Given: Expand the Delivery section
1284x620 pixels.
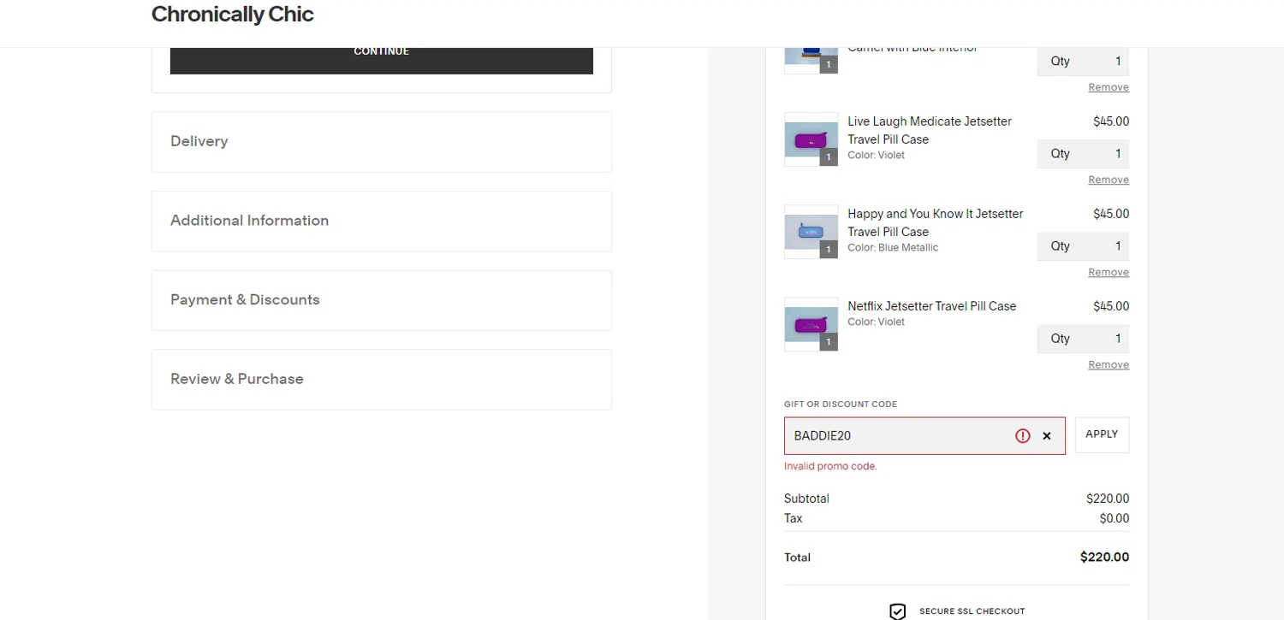Looking at the screenshot, I should tap(381, 142).
